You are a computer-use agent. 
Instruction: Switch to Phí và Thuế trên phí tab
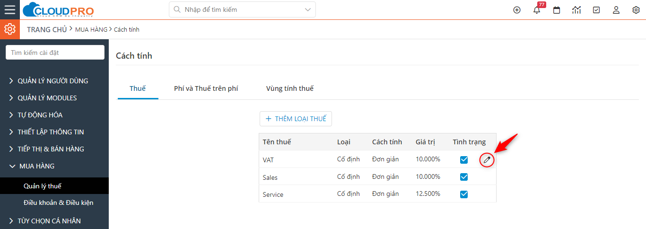pos(206,88)
